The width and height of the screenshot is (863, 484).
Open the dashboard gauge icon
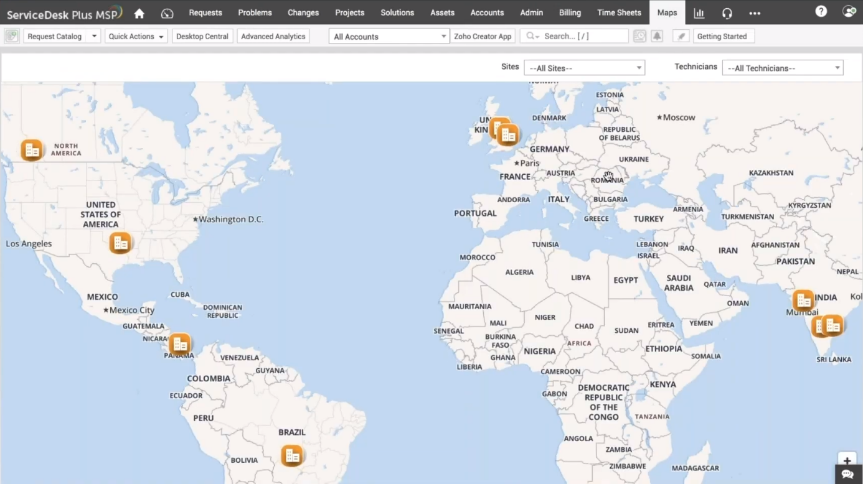click(167, 13)
